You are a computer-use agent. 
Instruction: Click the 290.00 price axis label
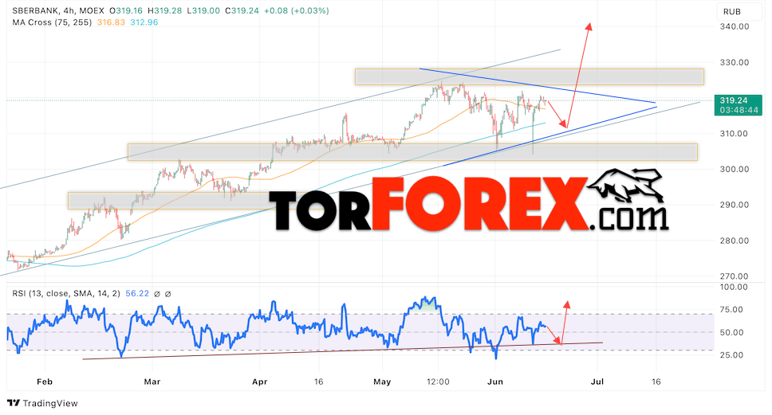(734, 205)
